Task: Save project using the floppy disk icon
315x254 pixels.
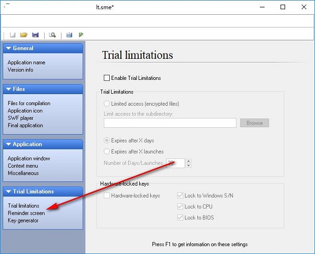Action: (x=35, y=35)
